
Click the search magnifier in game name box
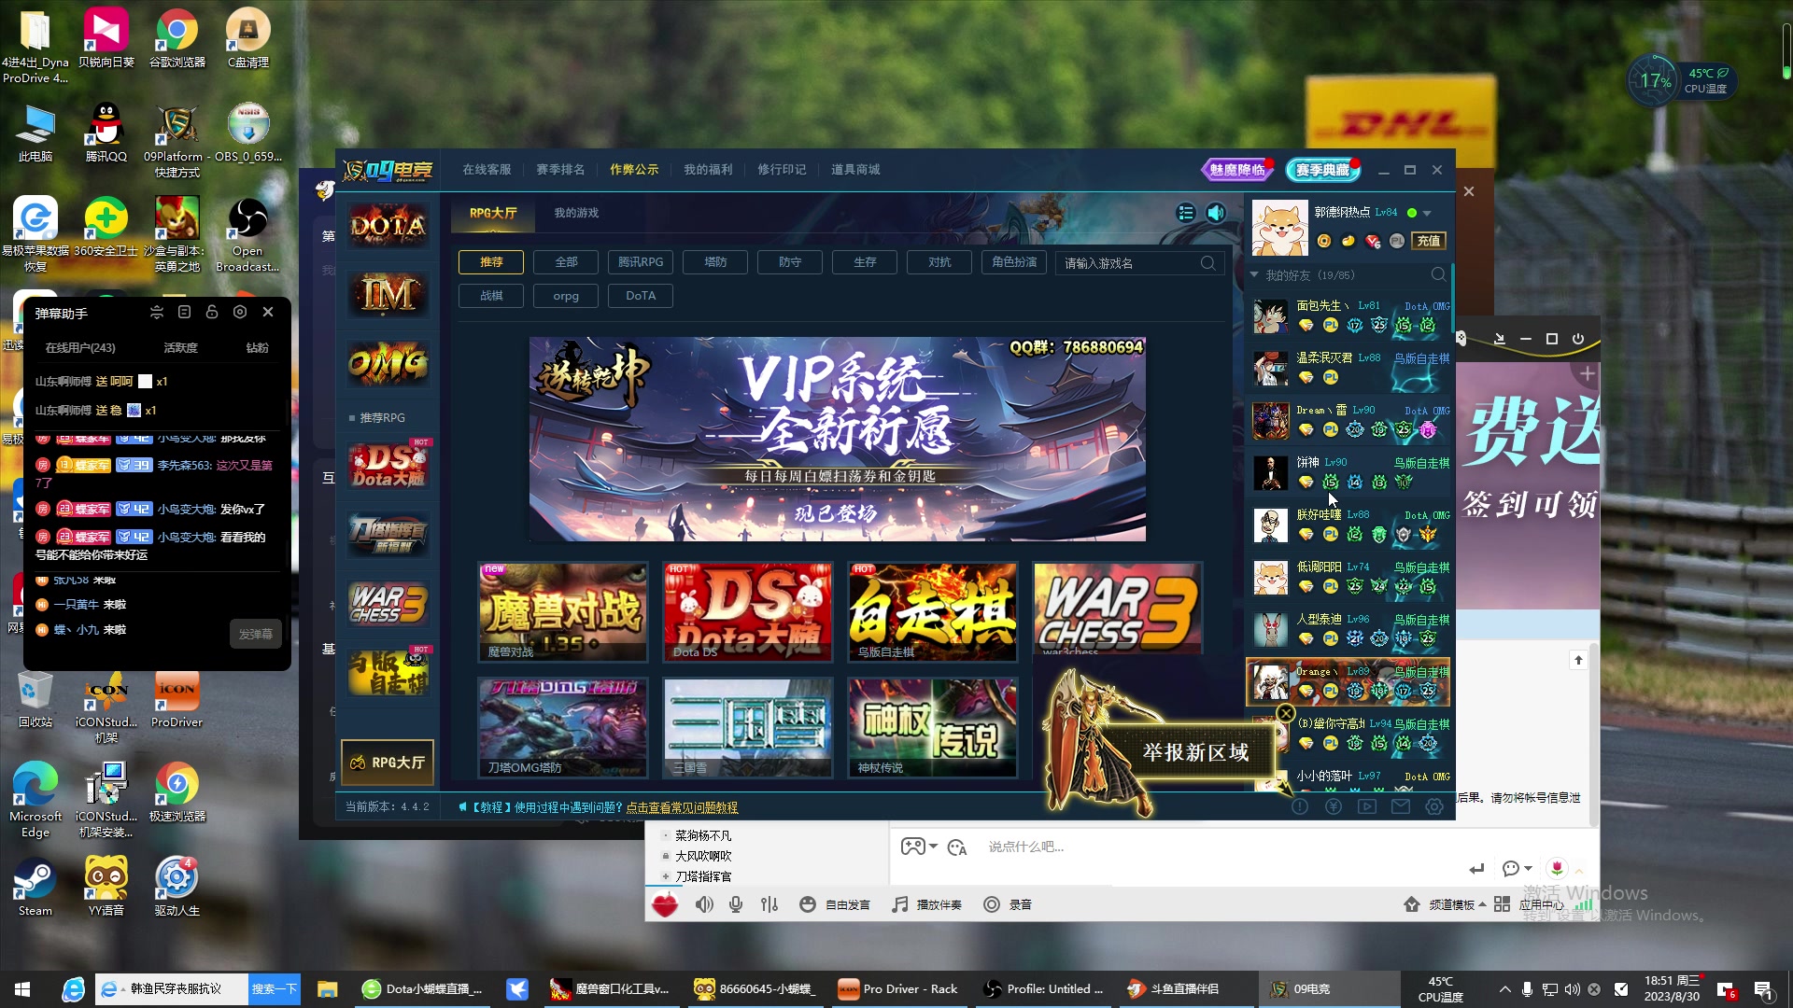(1207, 263)
